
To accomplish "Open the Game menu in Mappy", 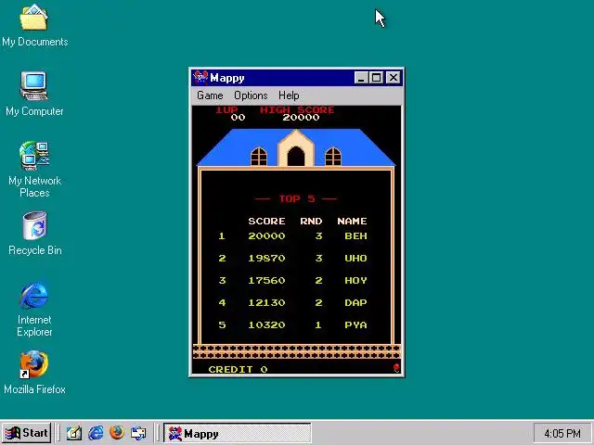I will pyautogui.click(x=210, y=95).
